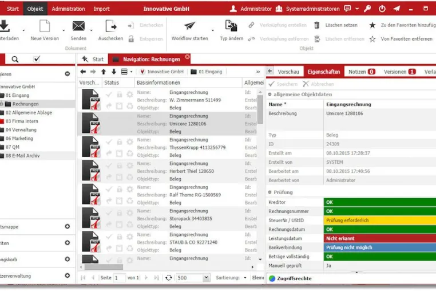Collapse the properties panel with the left arrow
Image resolution: width=436 pixels, height=291 pixels.
[x=269, y=71]
